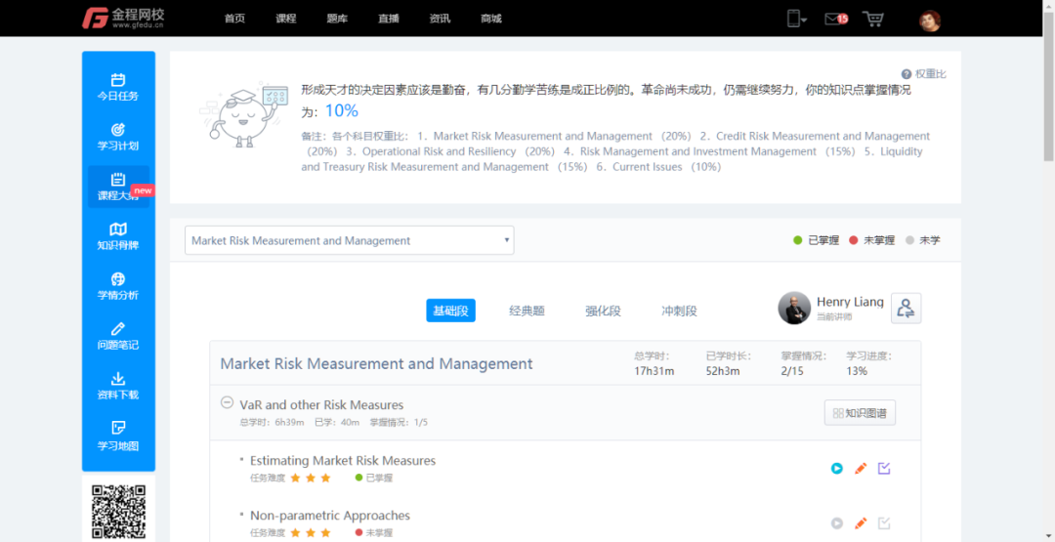The width and height of the screenshot is (1055, 542).
Task: Open the mobile device dropdown in header
Action: click(x=796, y=19)
